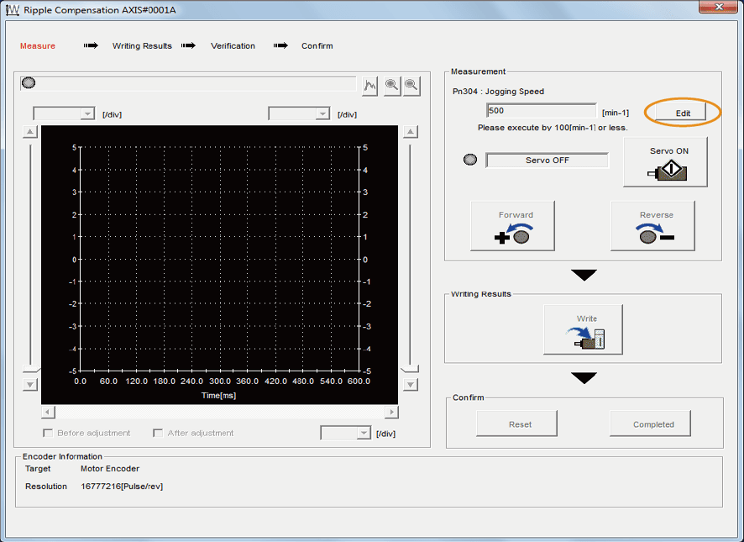
Task: Click the Write results button
Action: [x=583, y=329]
